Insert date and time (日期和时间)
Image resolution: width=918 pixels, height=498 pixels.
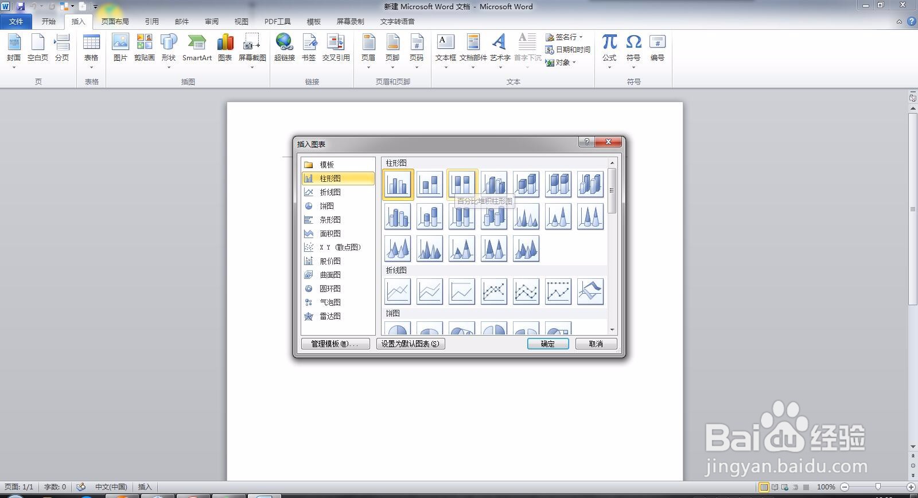click(x=567, y=50)
